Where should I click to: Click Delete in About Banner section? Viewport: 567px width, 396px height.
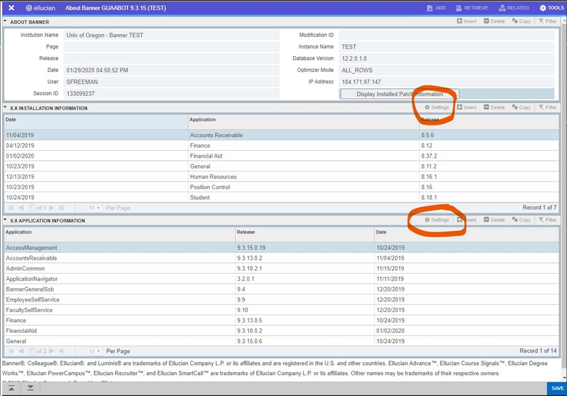click(495, 21)
